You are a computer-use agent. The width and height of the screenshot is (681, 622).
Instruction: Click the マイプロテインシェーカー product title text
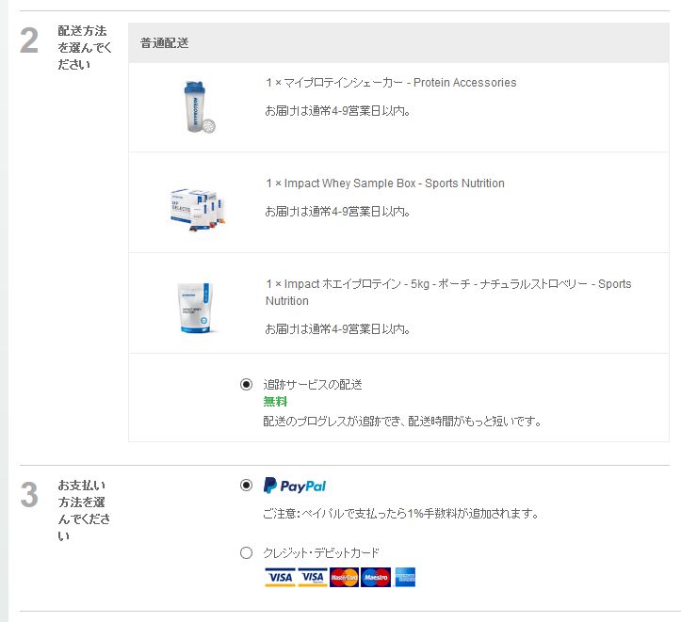(x=391, y=83)
